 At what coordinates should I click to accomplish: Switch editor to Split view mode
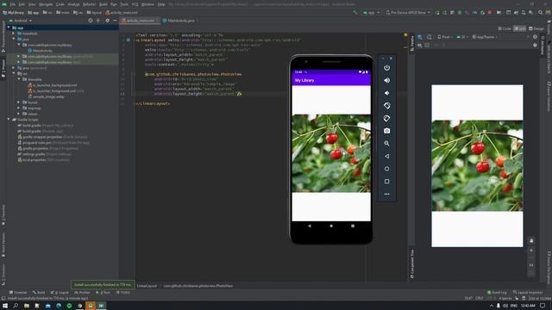tap(519, 28)
